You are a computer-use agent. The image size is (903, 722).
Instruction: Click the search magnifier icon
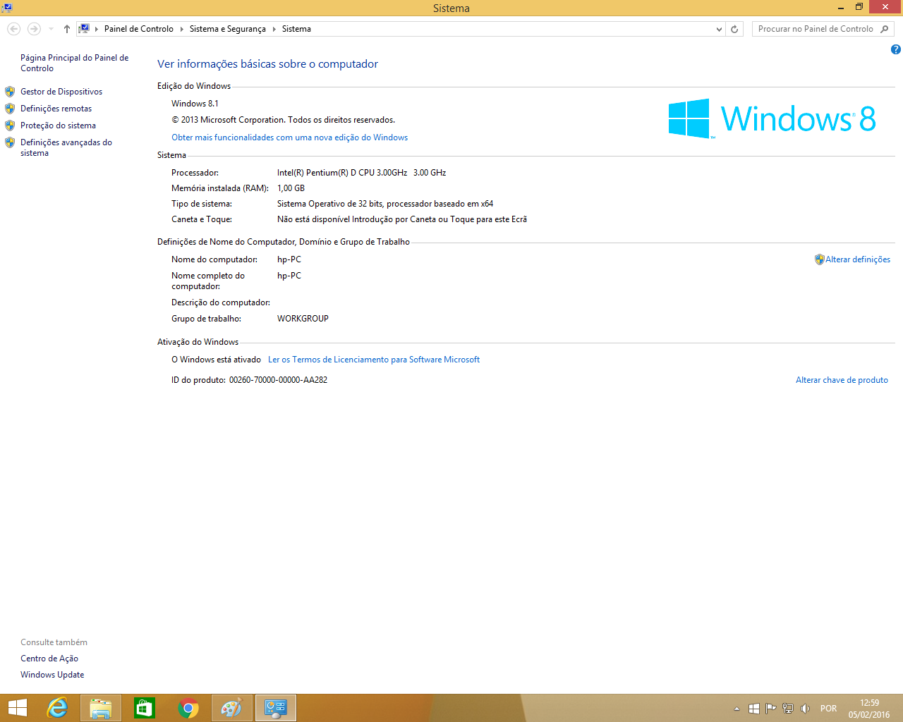pos(885,29)
